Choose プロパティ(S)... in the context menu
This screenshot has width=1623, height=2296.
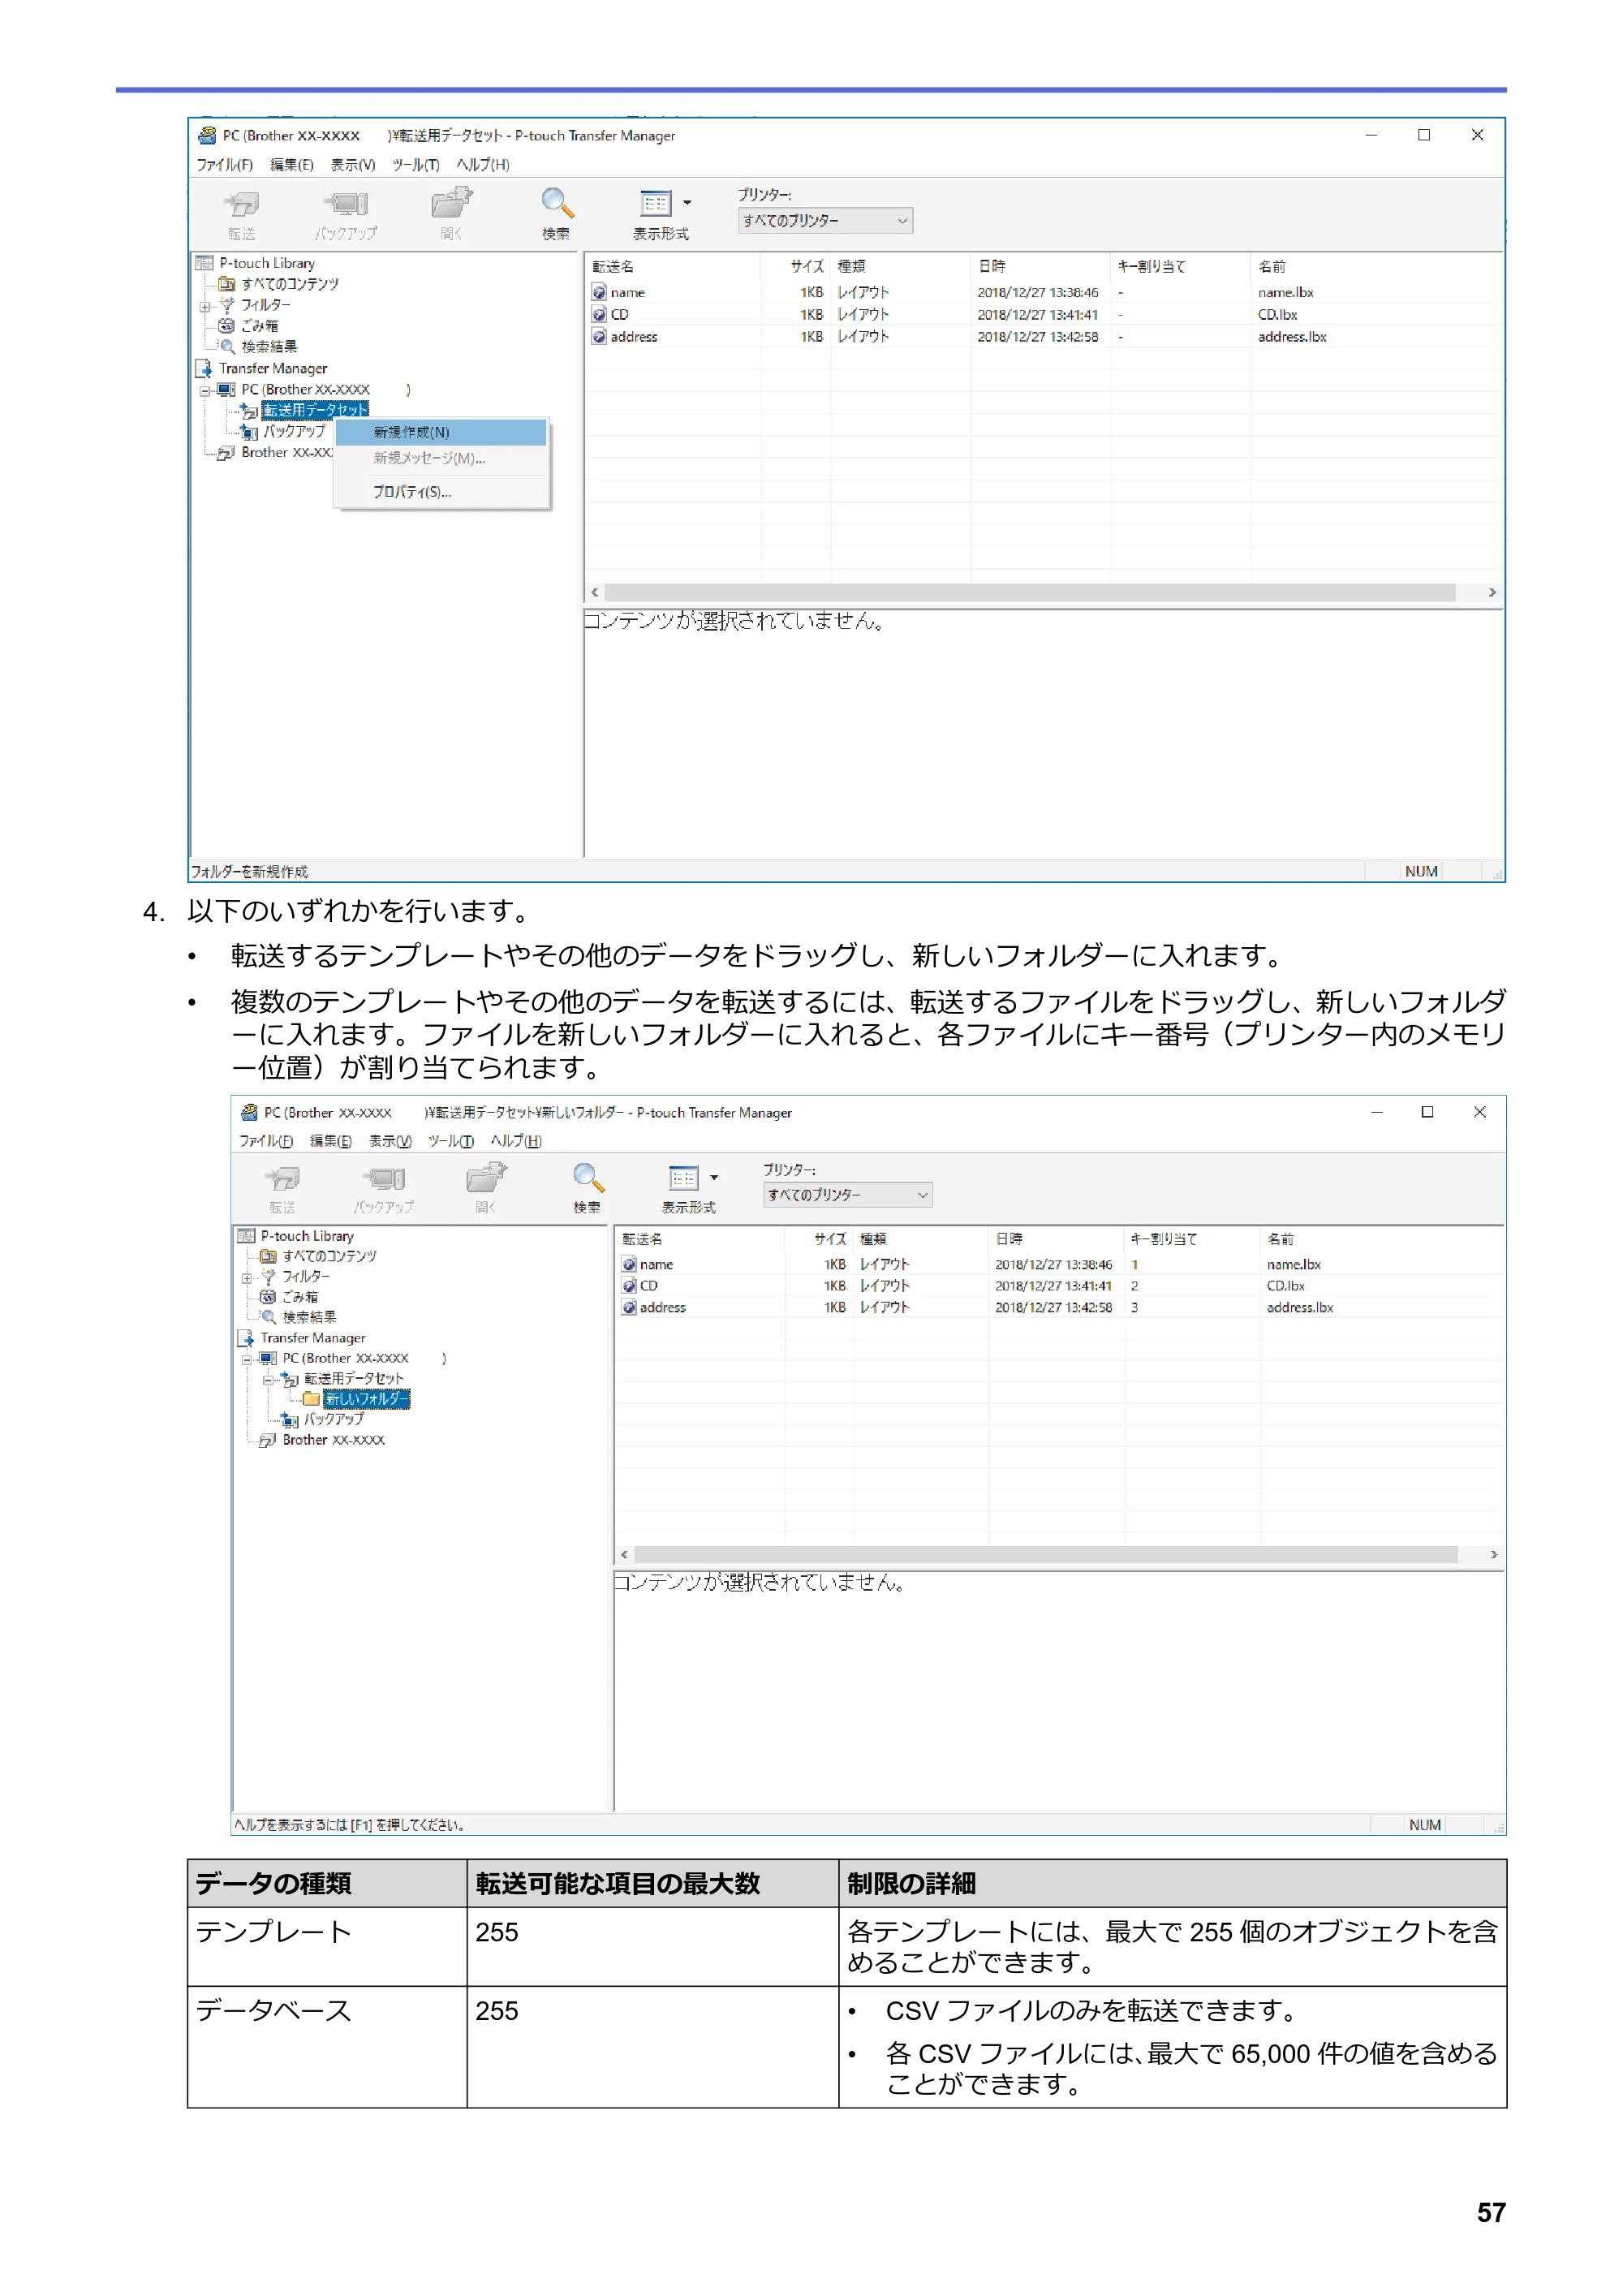(441, 492)
